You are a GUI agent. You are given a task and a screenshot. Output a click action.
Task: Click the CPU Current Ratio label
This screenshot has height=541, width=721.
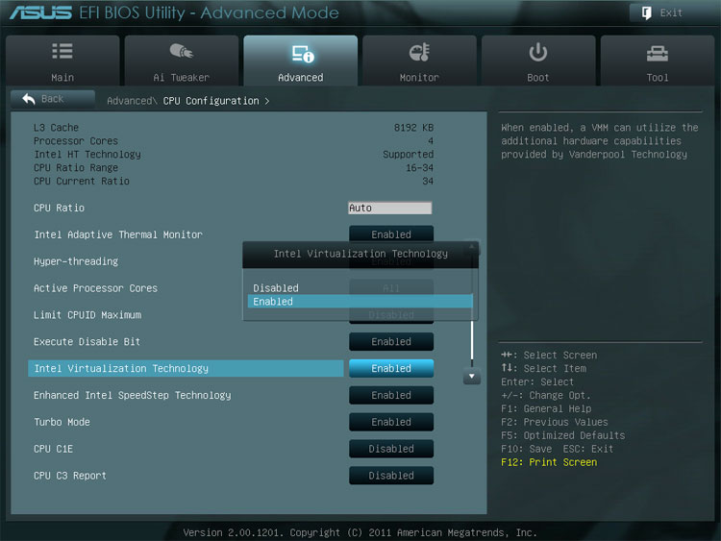(x=82, y=181)
